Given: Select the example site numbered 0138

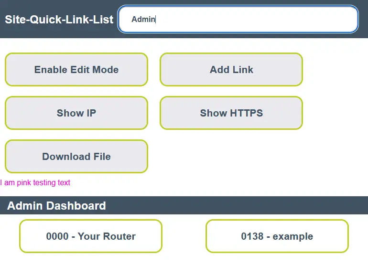Looking at the screenshot, I should click(x=277, y=236).
